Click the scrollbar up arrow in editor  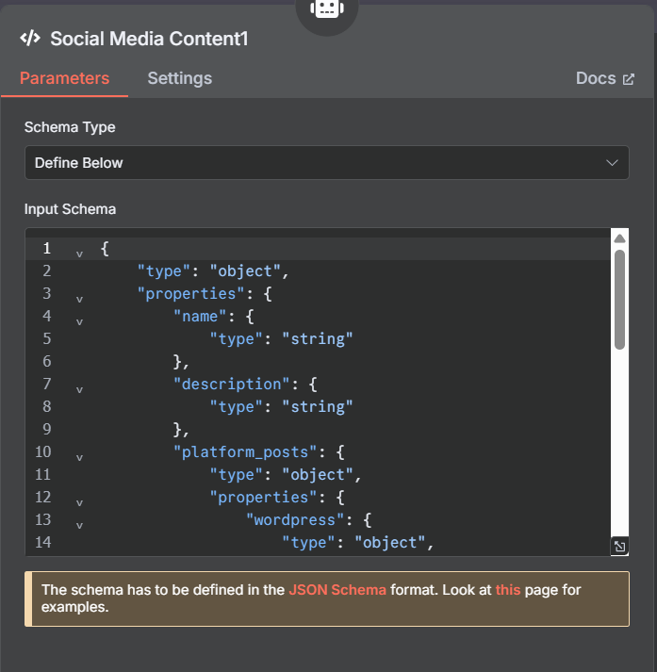pos(619,238)
